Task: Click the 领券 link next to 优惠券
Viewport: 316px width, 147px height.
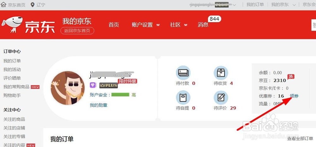Action: [294, 96]
